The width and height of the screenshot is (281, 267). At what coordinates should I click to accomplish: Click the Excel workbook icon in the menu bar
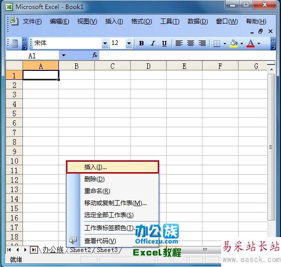tap(14, 21)
